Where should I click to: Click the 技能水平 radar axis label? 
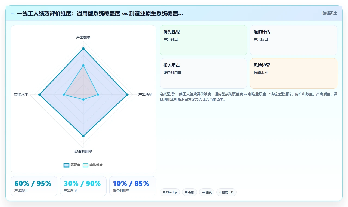[21, 95]
